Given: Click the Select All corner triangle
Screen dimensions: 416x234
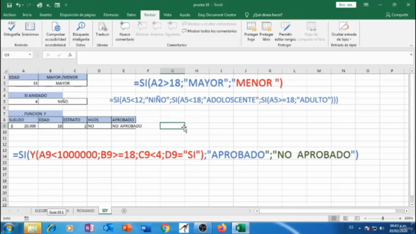Looking at the screenshot, I should tap(5, 71).
